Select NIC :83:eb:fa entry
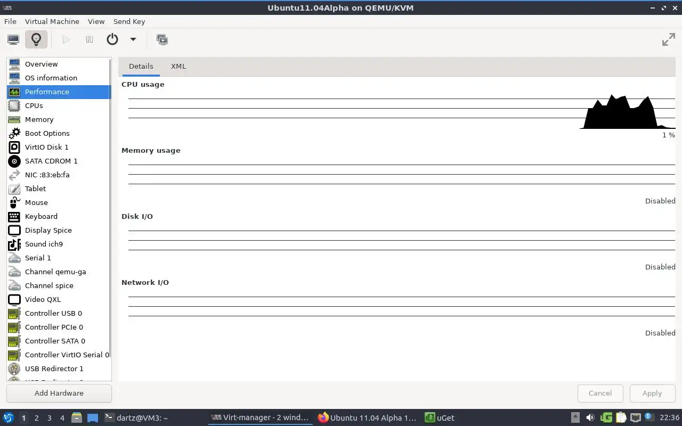The height and width of the screenshot is (426, 682). tap(58, 175)
